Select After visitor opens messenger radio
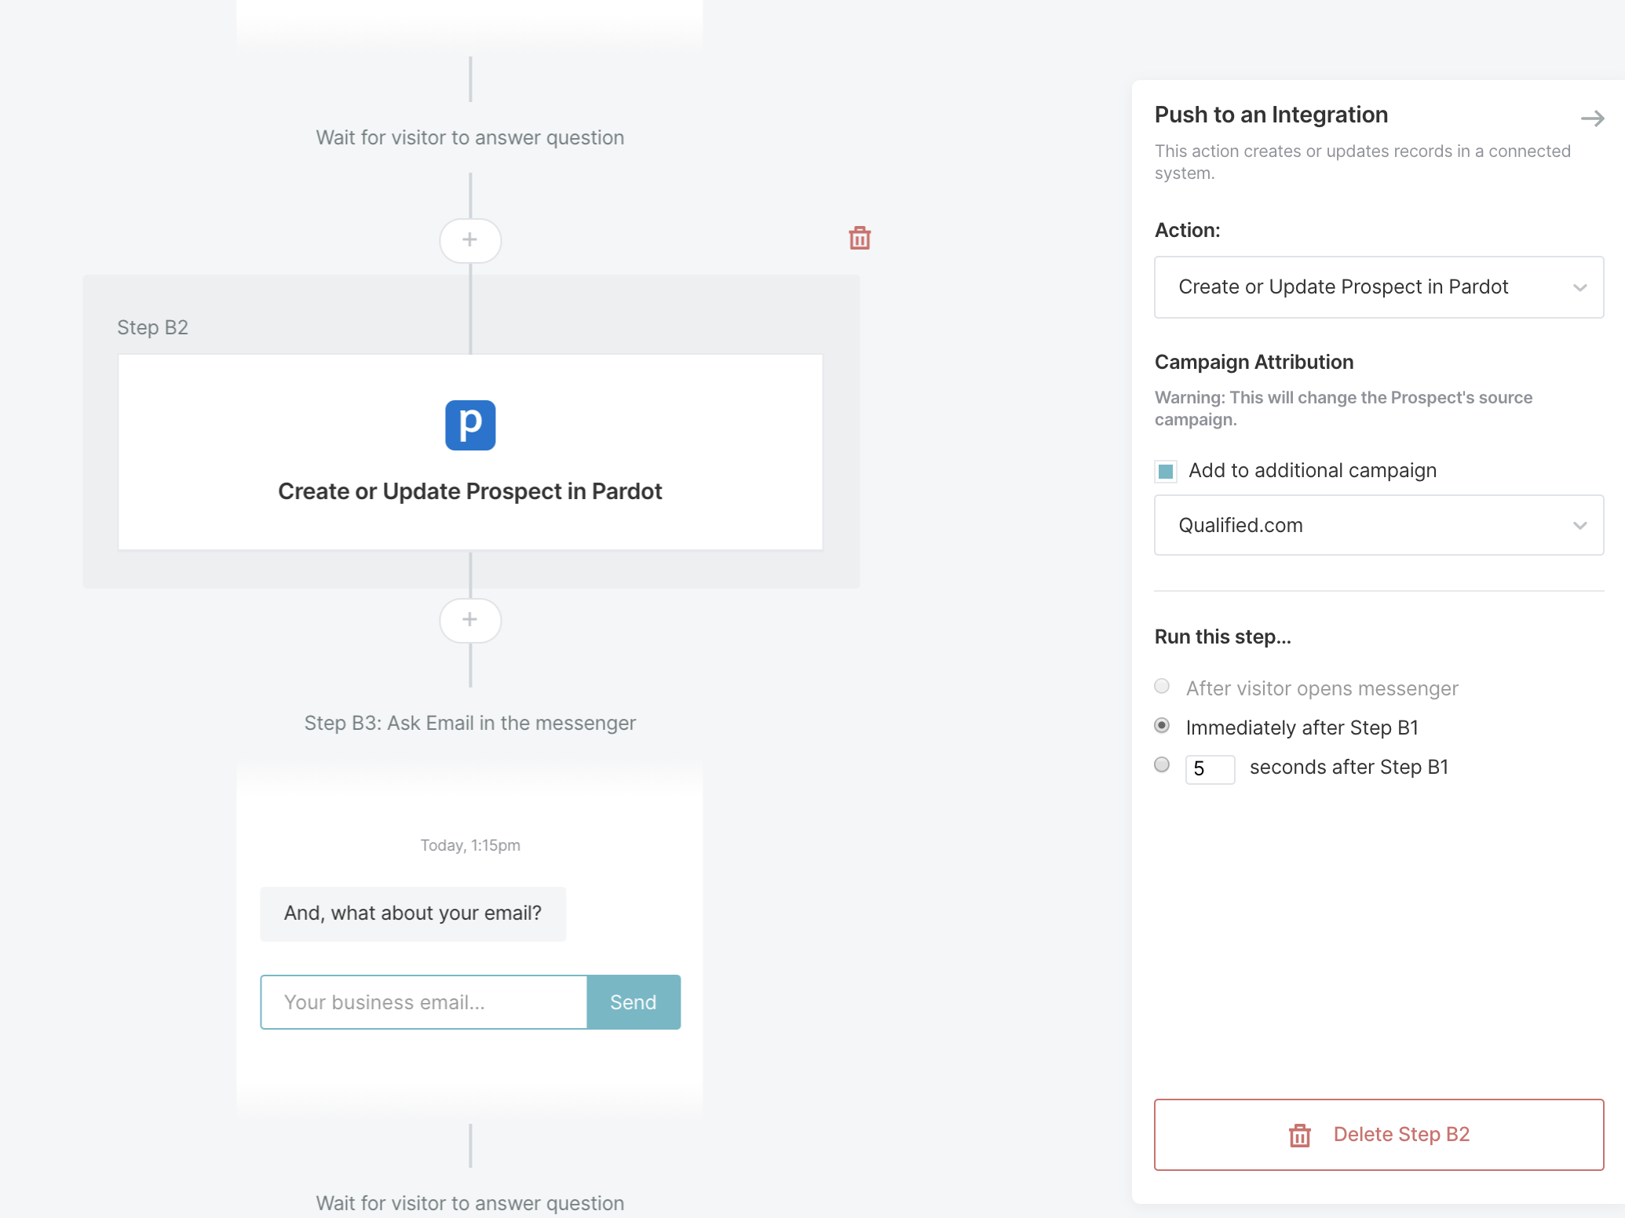 pyautogui.click(x=1162, y=687)
